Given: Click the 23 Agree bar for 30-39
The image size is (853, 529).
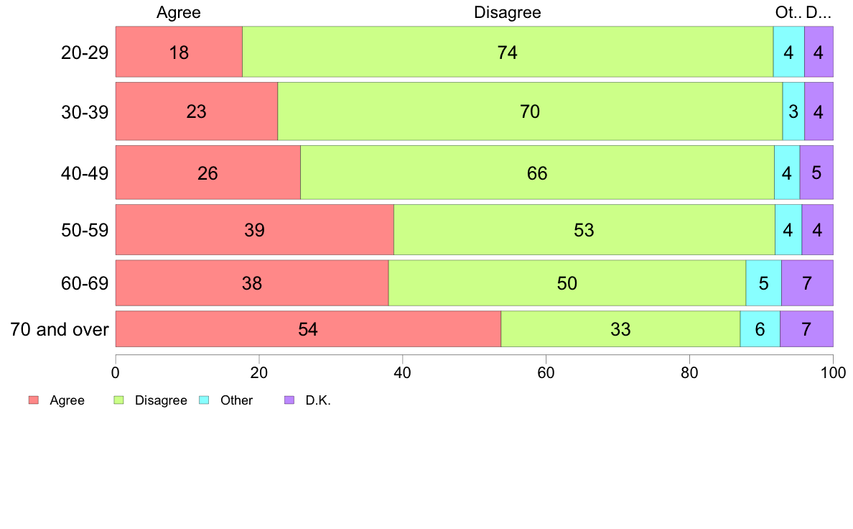Looking at the screenshot, I should pyautogui.click(x=196, y=111).
